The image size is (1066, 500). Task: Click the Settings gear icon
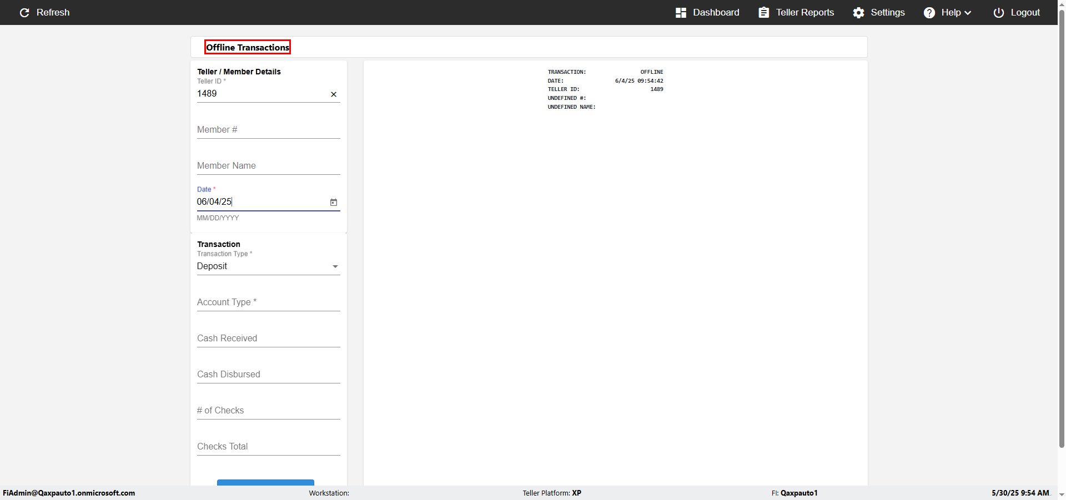pos(859,12)
